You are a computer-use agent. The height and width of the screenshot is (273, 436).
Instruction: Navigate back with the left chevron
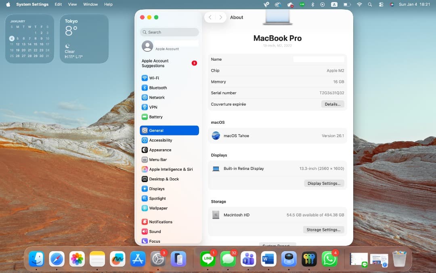tap(210, 17)
